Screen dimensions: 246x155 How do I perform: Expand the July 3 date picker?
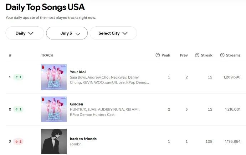[67, 33]
